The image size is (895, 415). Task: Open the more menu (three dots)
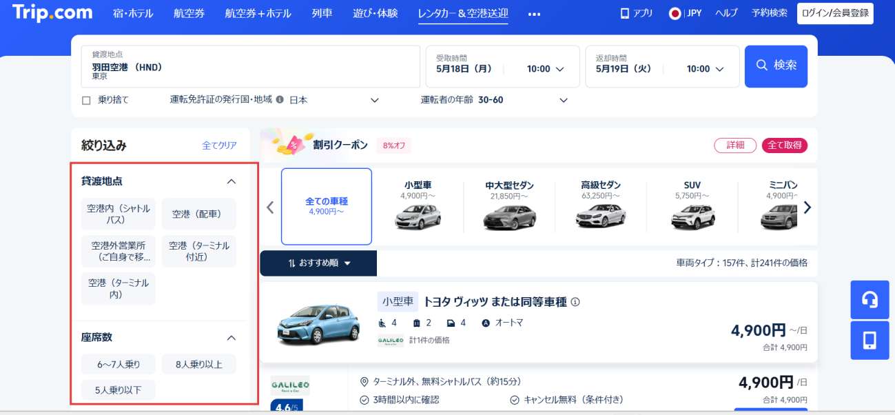534,13
